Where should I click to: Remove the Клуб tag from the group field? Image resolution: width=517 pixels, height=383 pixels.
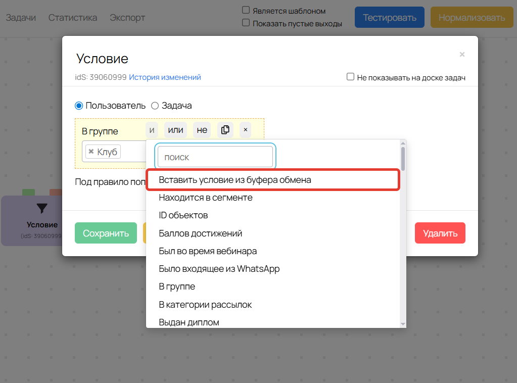coord(91,152)
